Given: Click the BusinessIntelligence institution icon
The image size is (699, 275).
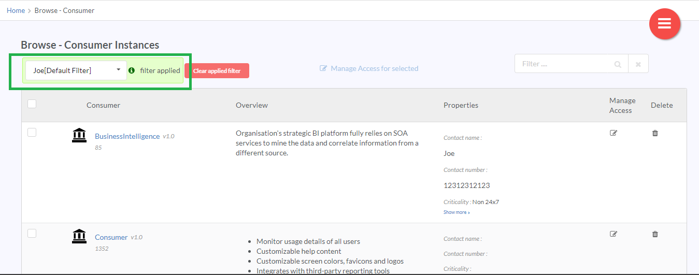Looking at the screenshot, I should pos(79,135).
